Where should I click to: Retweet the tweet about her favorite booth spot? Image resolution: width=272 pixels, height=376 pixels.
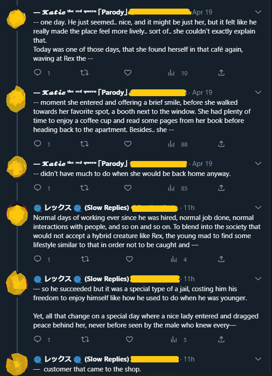(x=85, y=144)
